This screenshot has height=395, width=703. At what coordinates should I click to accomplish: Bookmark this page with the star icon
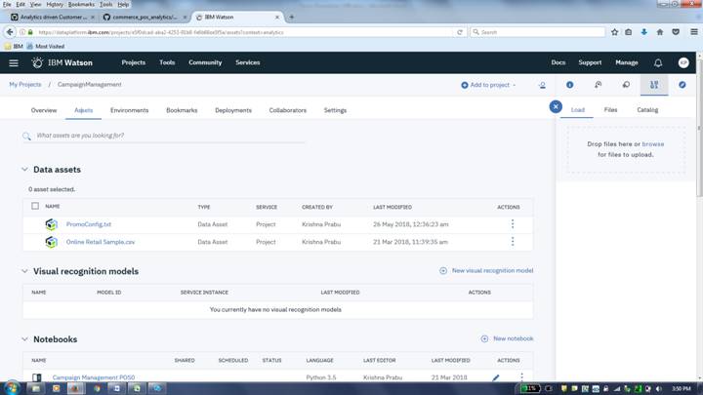pyautogui.click(x=614, y=32)
